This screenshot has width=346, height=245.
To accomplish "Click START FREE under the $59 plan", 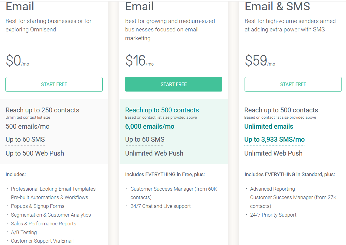I will 293,84.
